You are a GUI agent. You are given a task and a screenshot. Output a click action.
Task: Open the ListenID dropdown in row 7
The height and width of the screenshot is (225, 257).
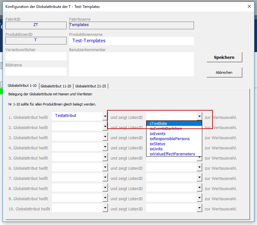(199, 179)
